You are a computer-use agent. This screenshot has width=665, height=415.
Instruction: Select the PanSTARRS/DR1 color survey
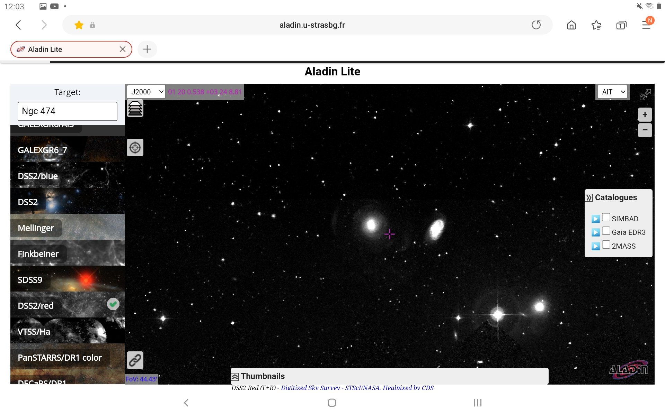(68, 357)
